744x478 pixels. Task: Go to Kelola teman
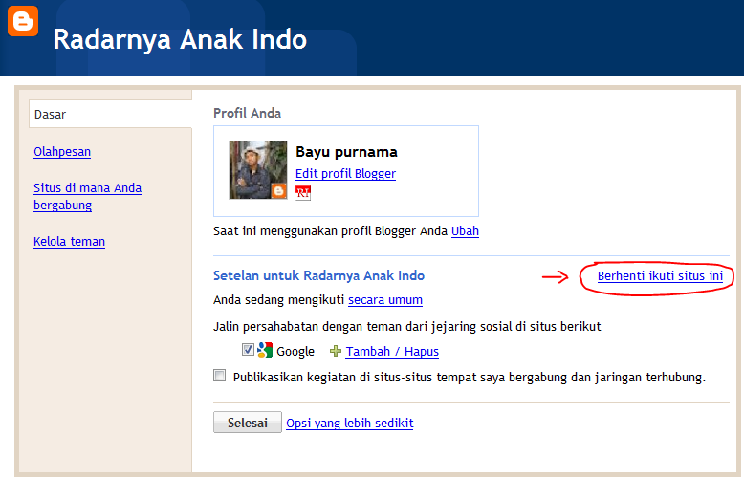click(x=69, y=241)
